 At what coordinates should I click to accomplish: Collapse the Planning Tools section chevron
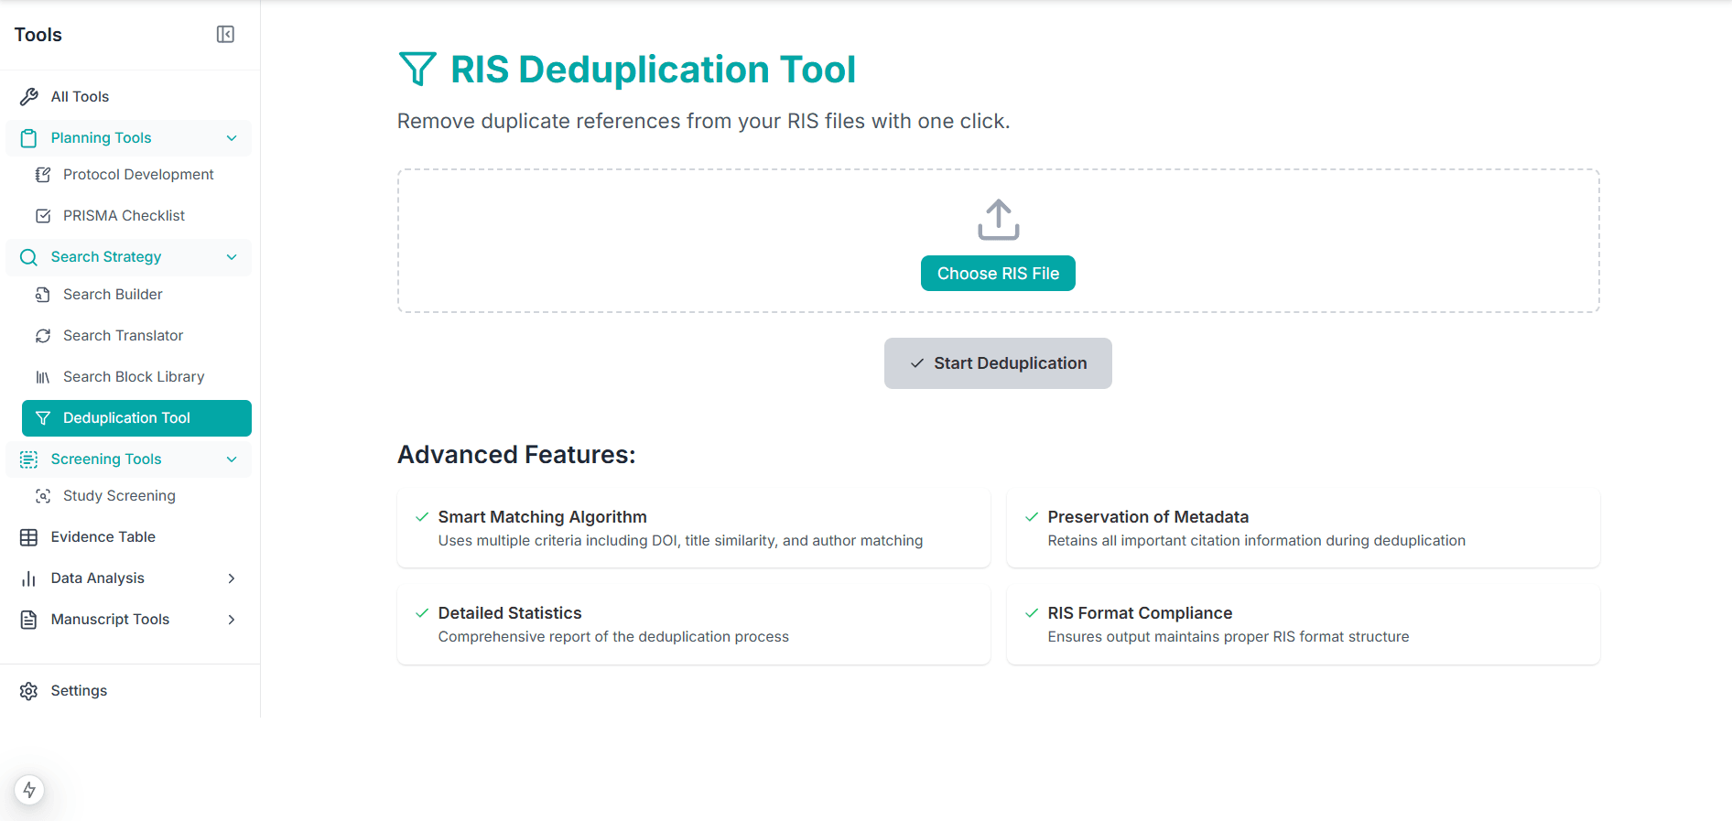232,138
